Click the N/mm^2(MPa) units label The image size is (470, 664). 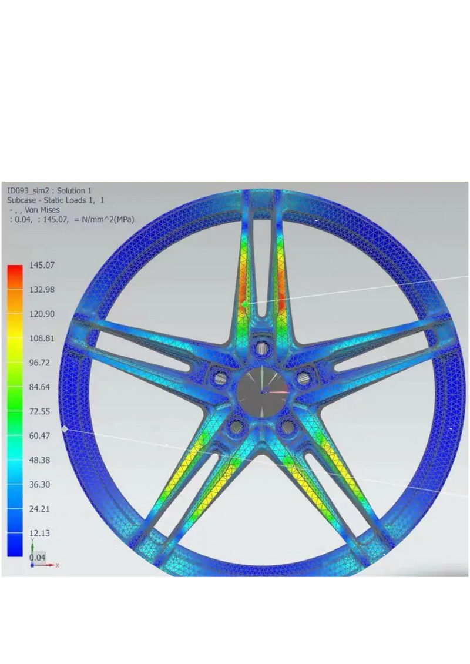[109, 220]
